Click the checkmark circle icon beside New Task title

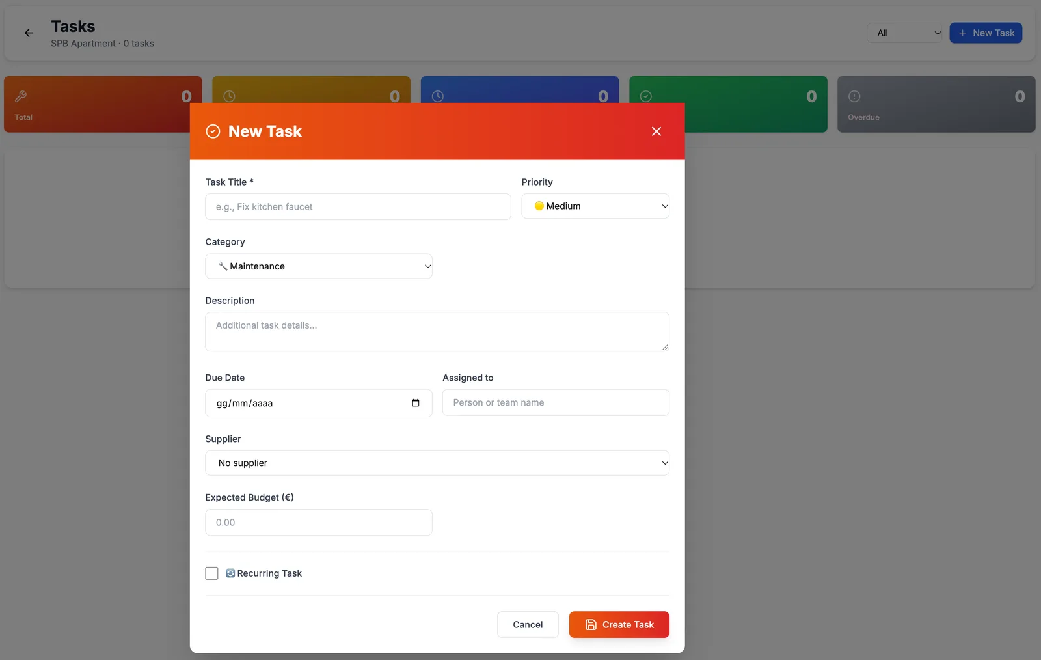pos(213,131)
